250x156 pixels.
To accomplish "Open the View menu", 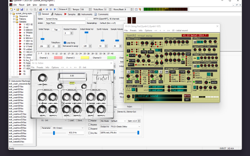I will tap(35, 5).
